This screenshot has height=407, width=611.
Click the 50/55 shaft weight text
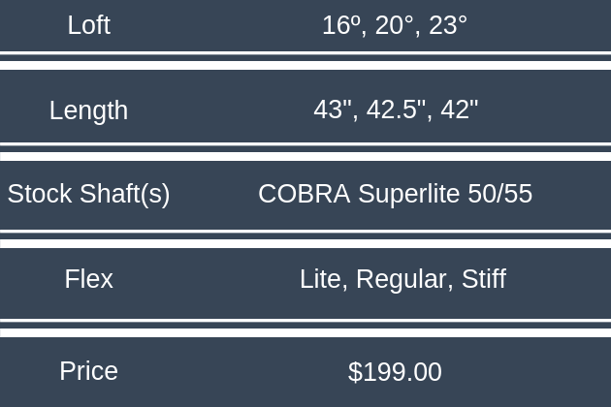point(499,194)
